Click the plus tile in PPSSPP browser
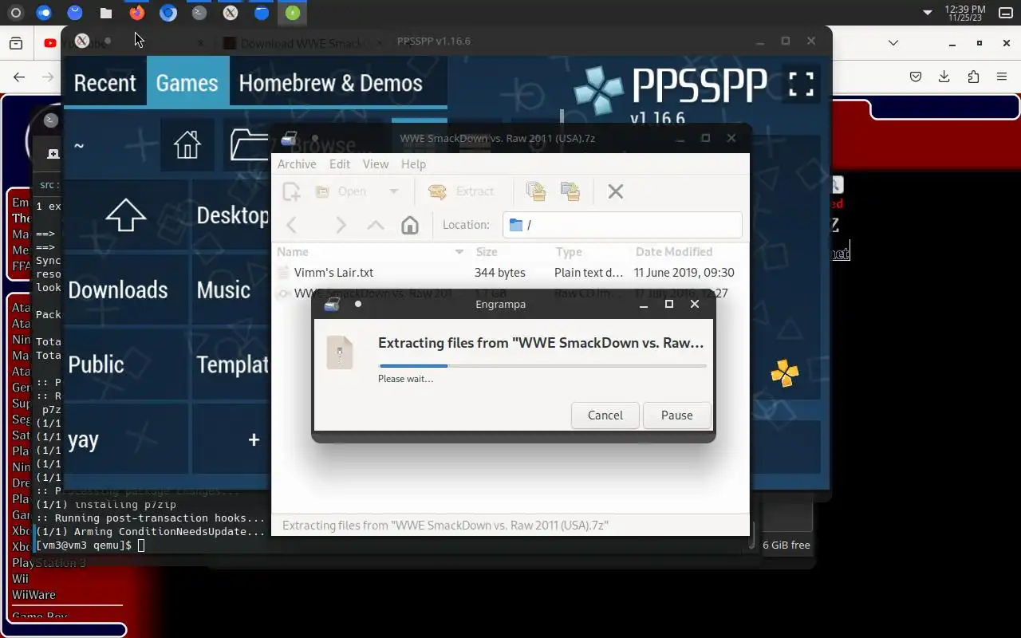Screen dimensions: 1021x638 click(x=254, y=439)
